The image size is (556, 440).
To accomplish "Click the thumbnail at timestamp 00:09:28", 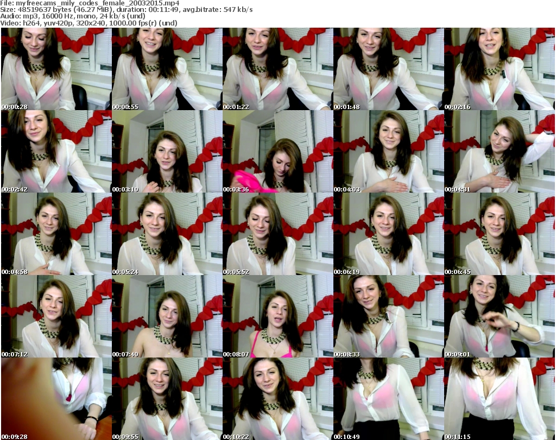I will coord(56,399).
